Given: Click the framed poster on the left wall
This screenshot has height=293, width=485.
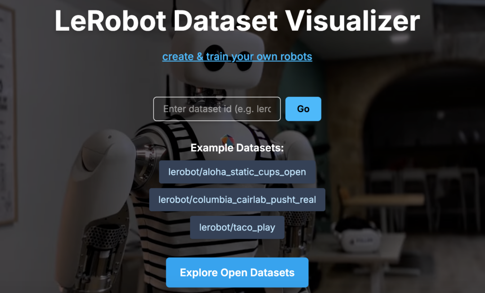Looking at the screenshot, I should tap(7, 118).
